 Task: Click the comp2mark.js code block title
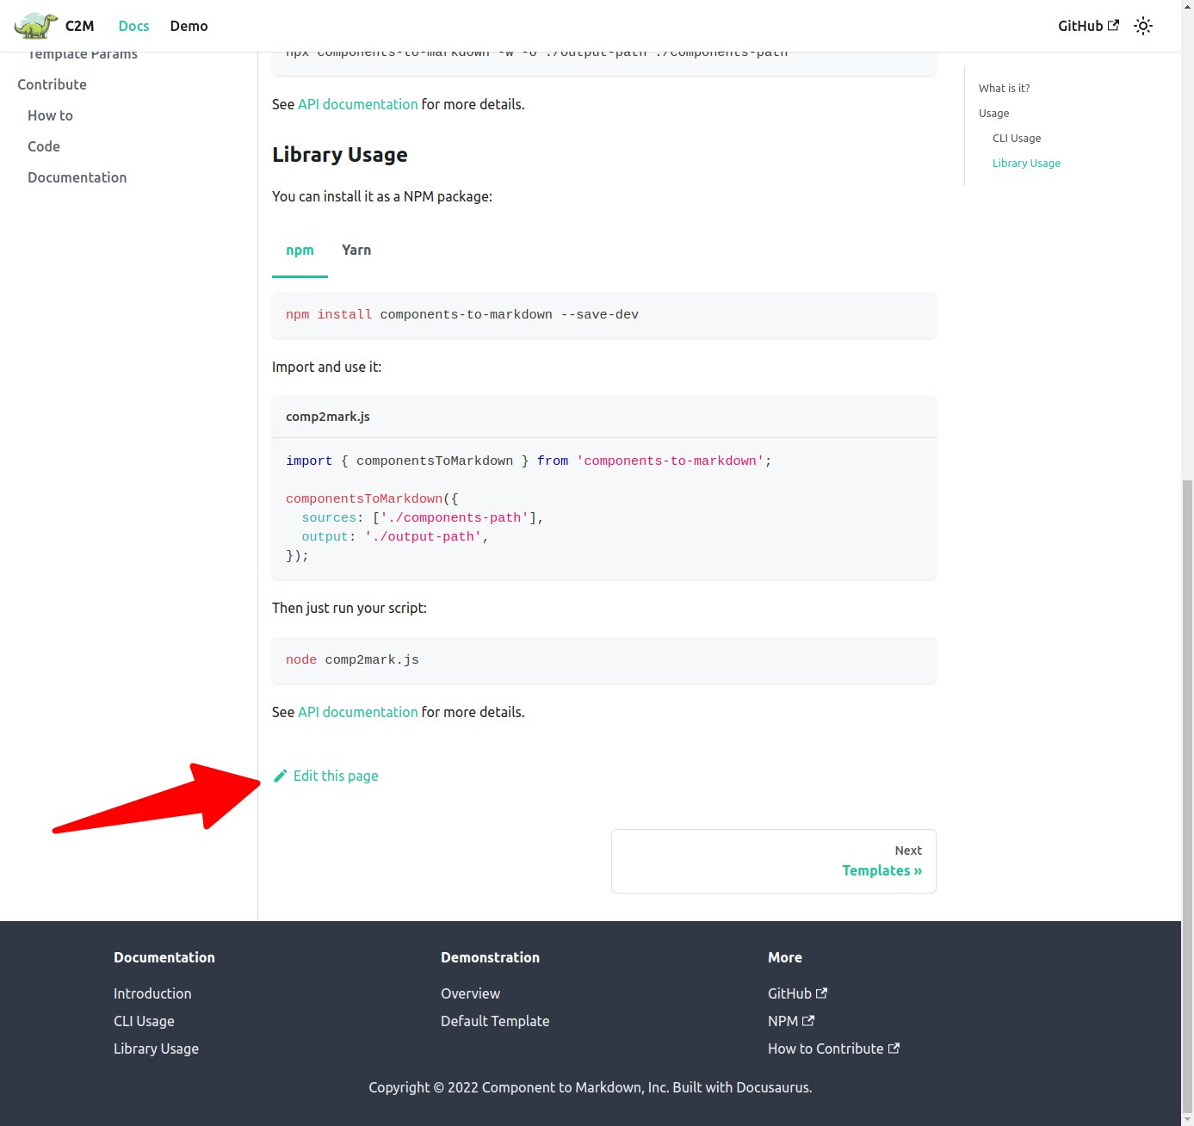click(x=328, y=417)
